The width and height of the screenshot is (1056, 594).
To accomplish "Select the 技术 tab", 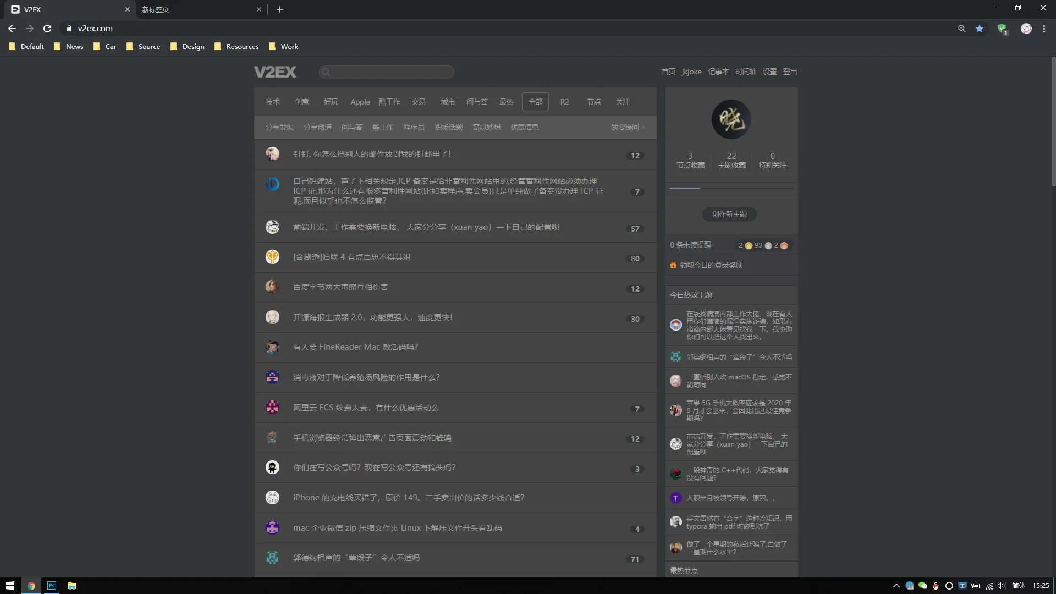I will pyautogui.click(x=272, y=102).
